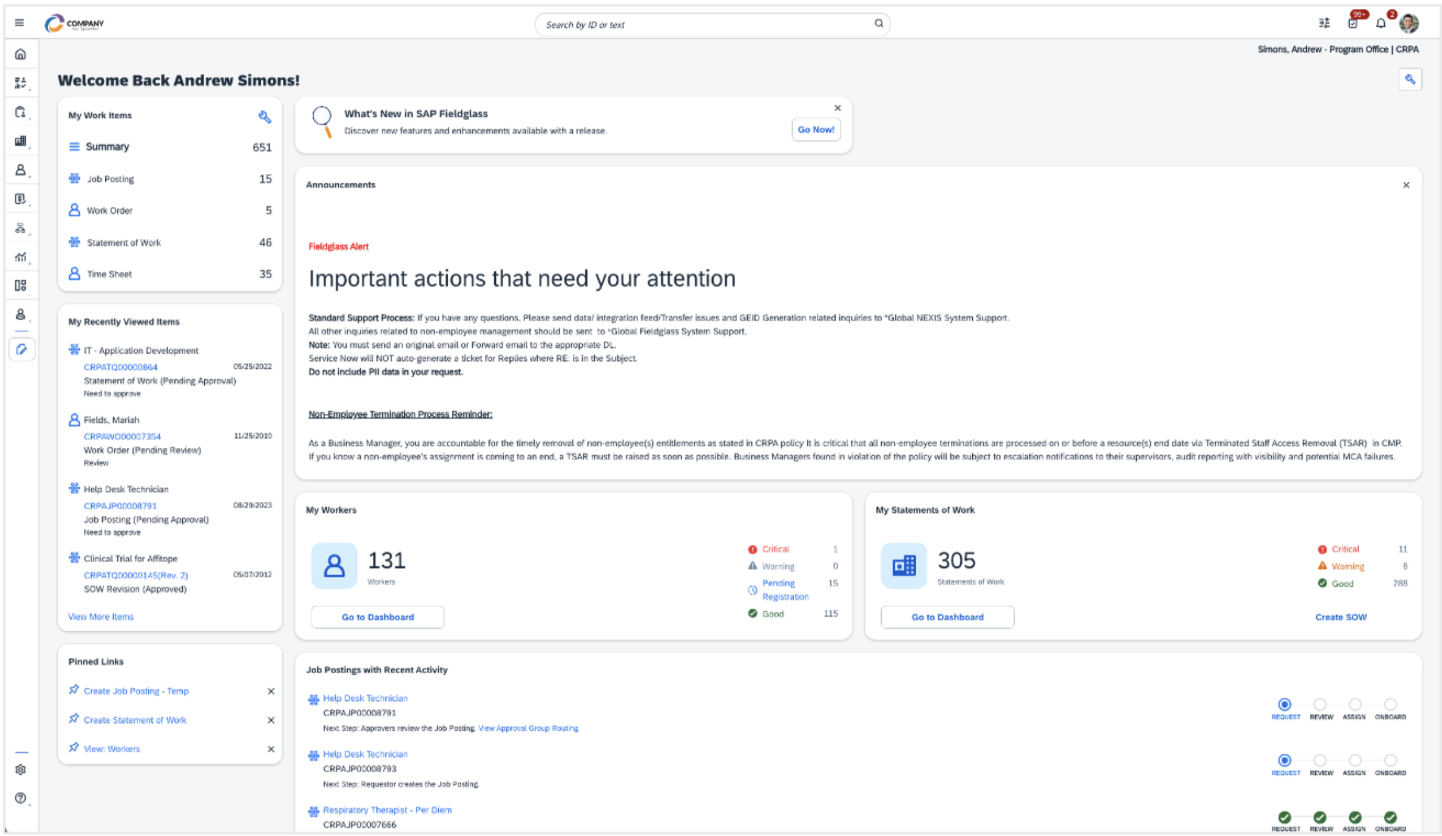Click the search magnifier icon
Image resolution: width=1442 pixels, height=836 pixels.
point(878,24)
